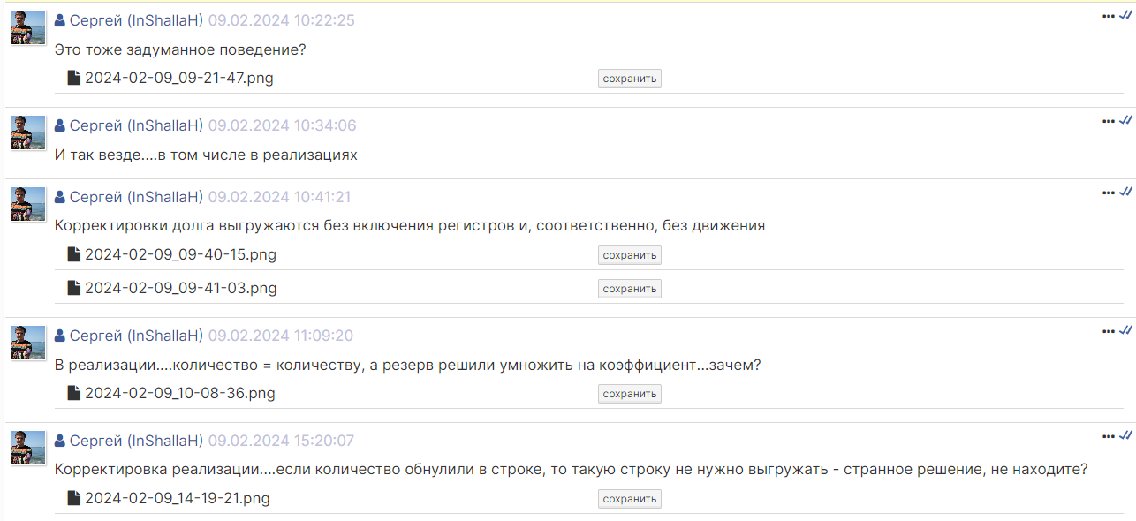Open more options menu for 11:09:20 message

1109,331
